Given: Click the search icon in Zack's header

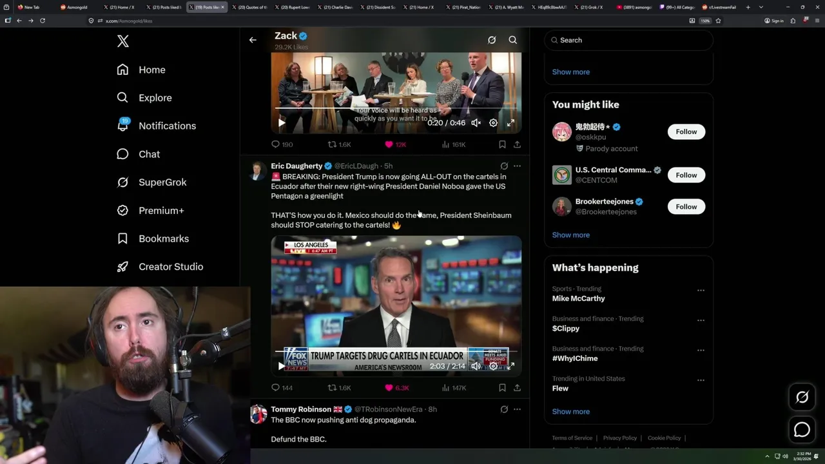Looking at the screenshot, I should [513, 40].
